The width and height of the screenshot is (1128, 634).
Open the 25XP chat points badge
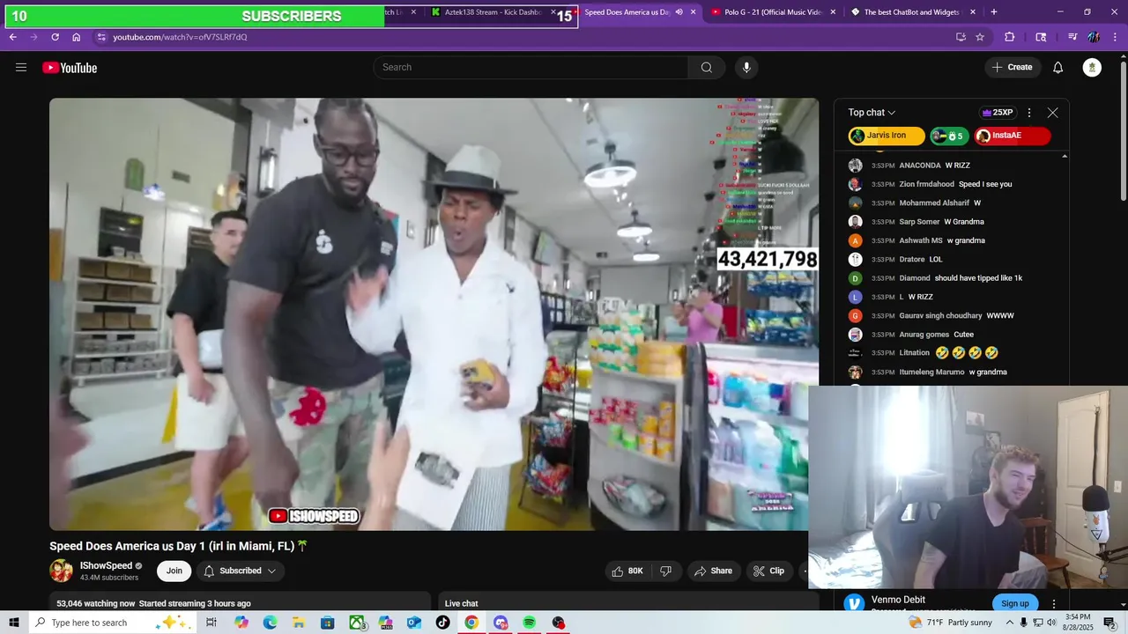pos(998,113)
